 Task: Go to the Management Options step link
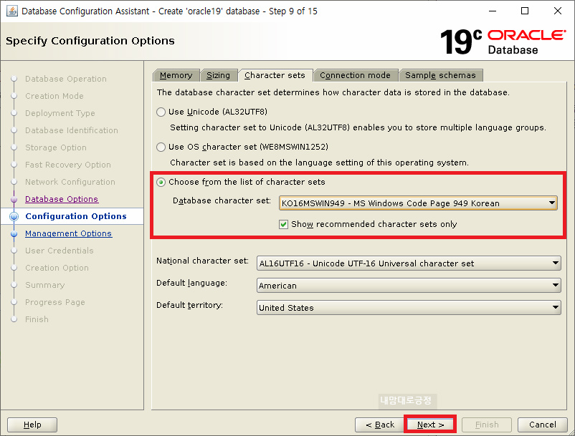click(x=68, y=233)
